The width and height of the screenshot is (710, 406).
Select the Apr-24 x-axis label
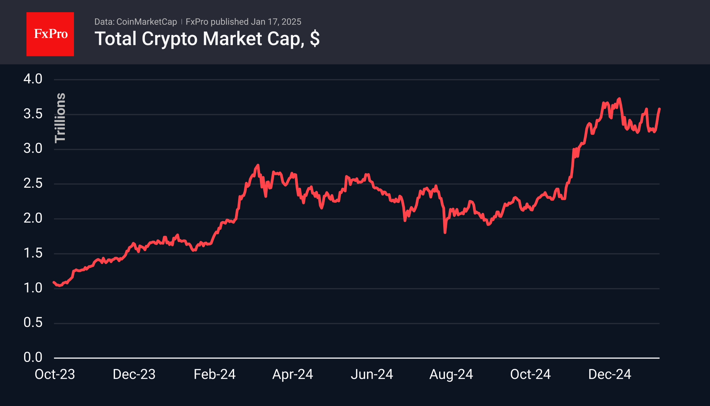pyautogui.click(x=293, y=374)
